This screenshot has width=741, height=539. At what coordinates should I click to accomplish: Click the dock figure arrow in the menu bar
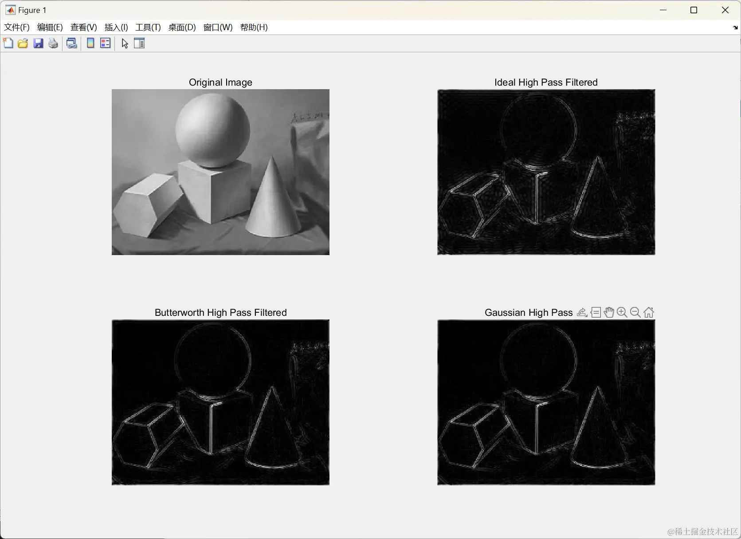(735, 28)
